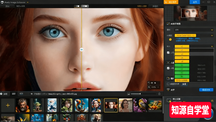Toggle the checkbox below the scale dropdown
Image resolution: width=216 pixels, height=122 pixels.
168,53
